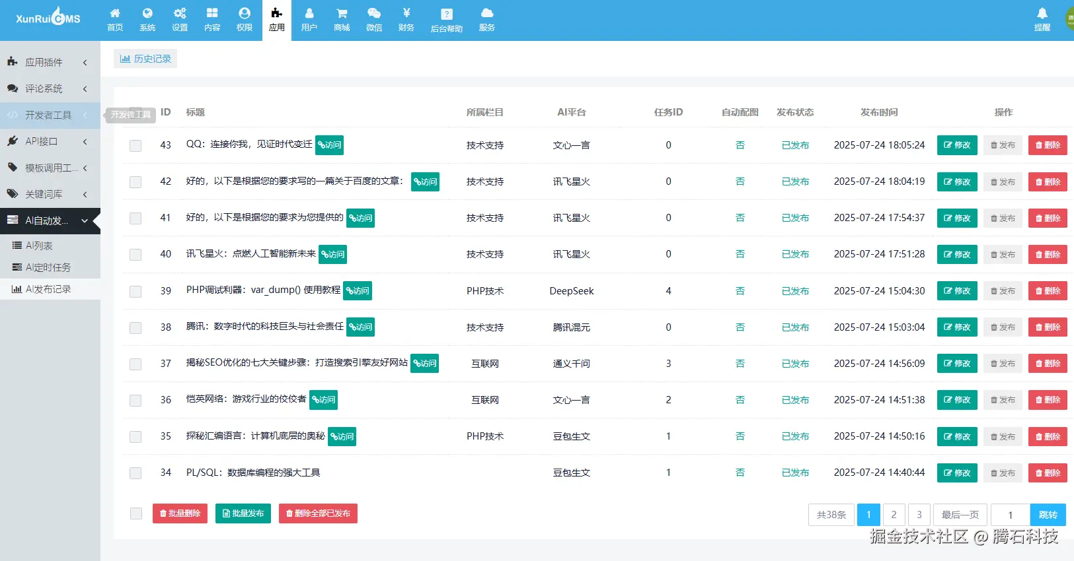The image size is (1074, 561).
Task: Expand the 评论系统 chevron
Action: pos(85,88)
